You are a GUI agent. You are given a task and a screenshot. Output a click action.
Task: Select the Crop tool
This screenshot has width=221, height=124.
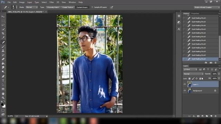coord(3,33)
